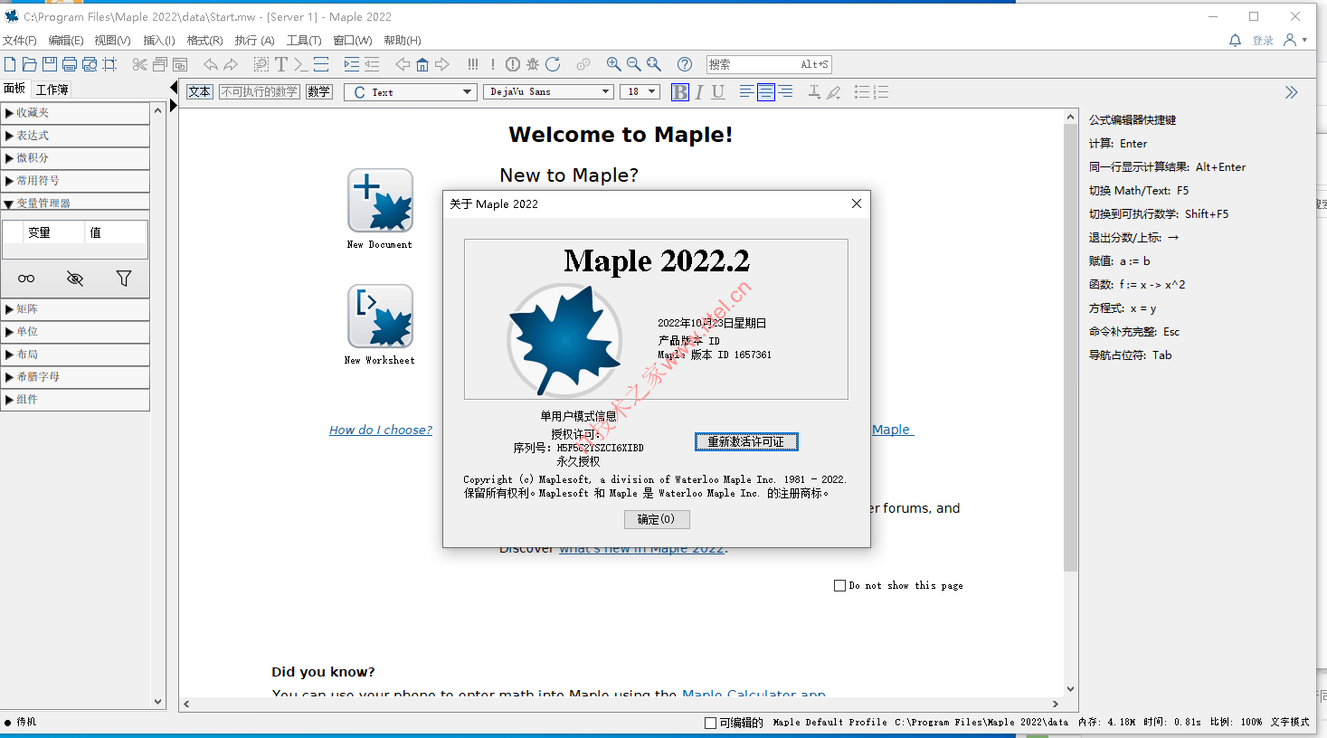This screenshot has width=1327, height=738.
Task: Toggle bold formatting
Action: 680,92
